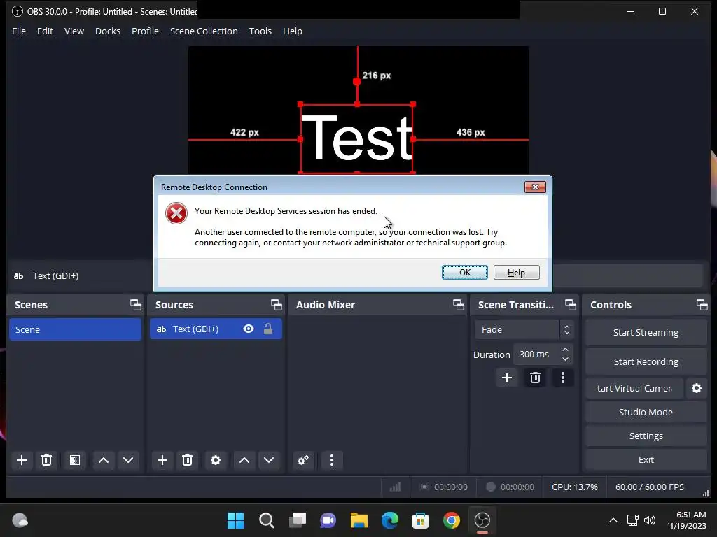
Task: Open the Edit menu
Action: click(45, 31)
